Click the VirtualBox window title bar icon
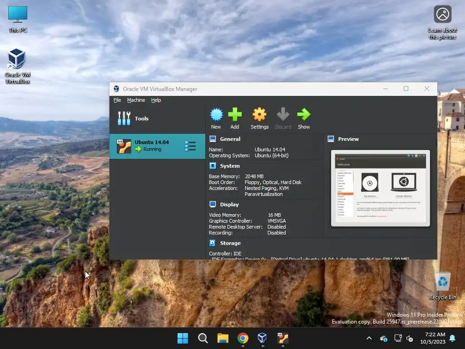Image resolution: width=465 pixels, height=349 pixels. pyautogui.click(x=117, y=89)
